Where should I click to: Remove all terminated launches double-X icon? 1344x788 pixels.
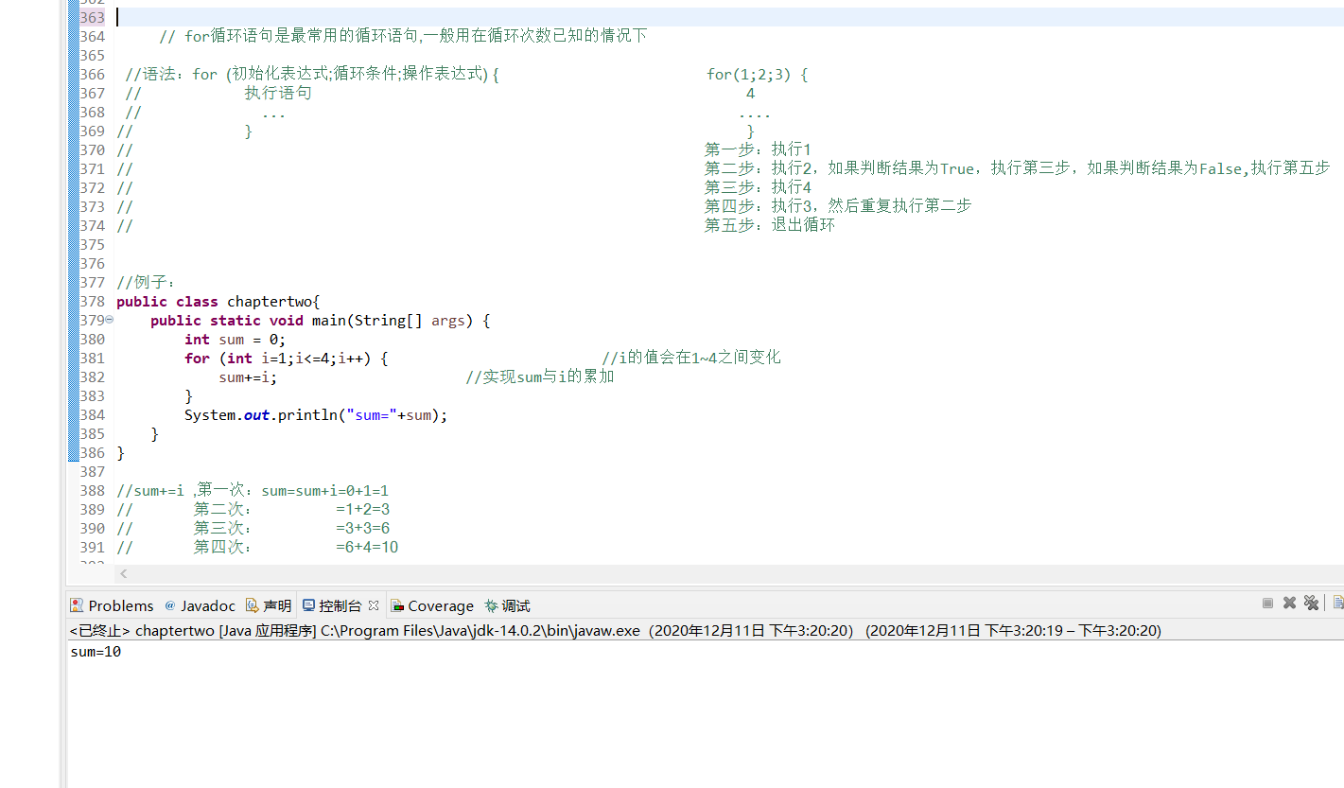1311,603
